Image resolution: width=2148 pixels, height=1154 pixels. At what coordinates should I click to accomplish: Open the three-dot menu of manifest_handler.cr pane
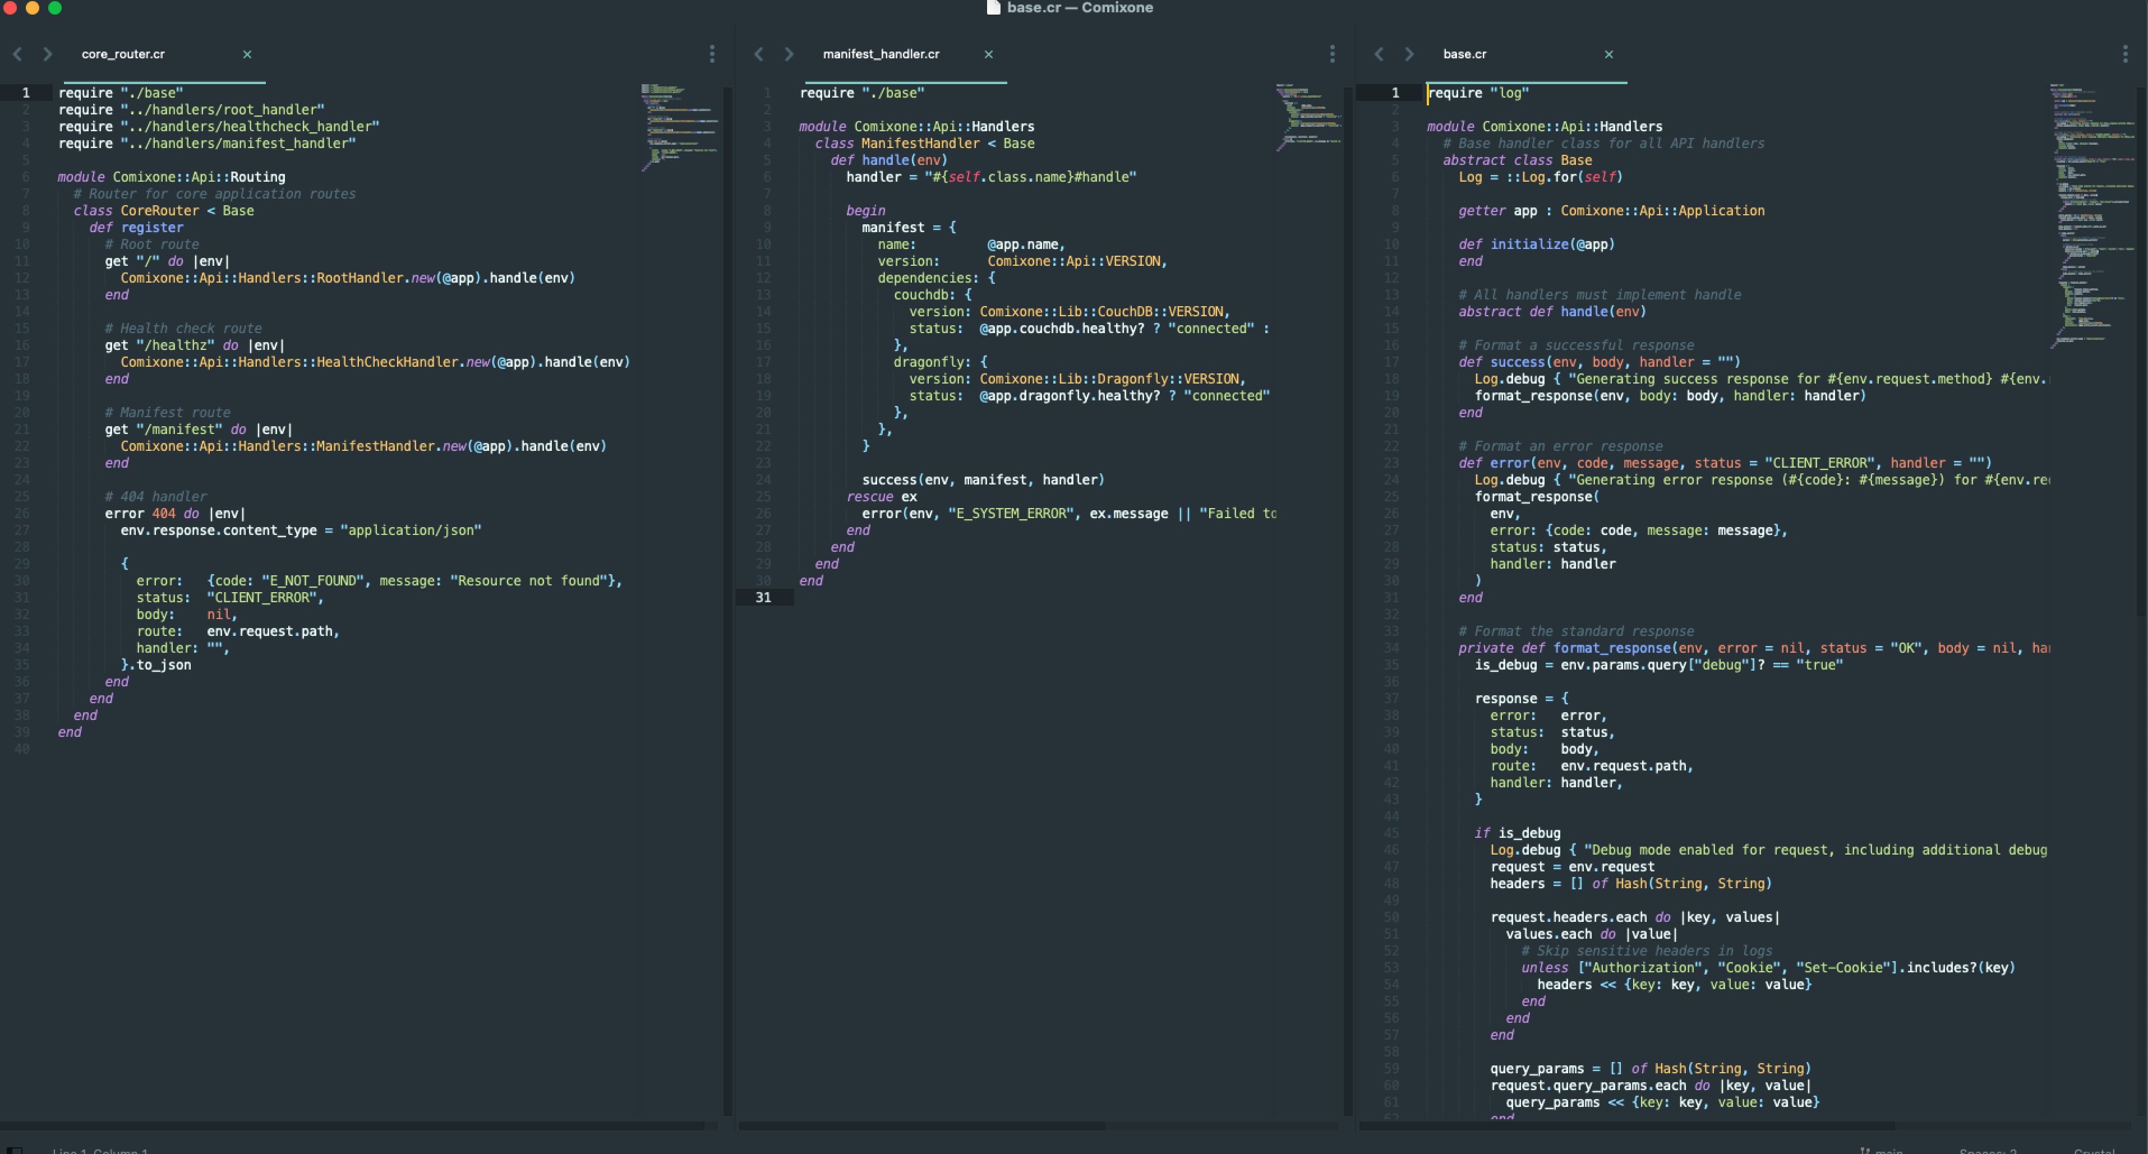pos(1331,54)
